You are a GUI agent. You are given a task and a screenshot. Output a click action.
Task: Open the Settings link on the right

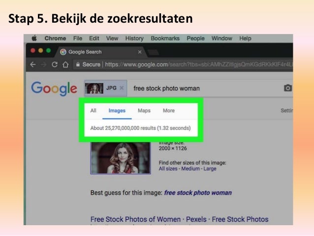[287, 110]
